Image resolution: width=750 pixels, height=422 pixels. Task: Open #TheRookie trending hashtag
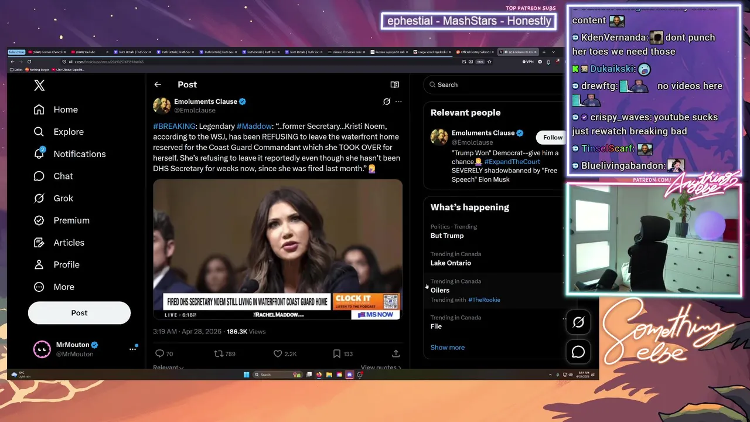pos(484,300)
